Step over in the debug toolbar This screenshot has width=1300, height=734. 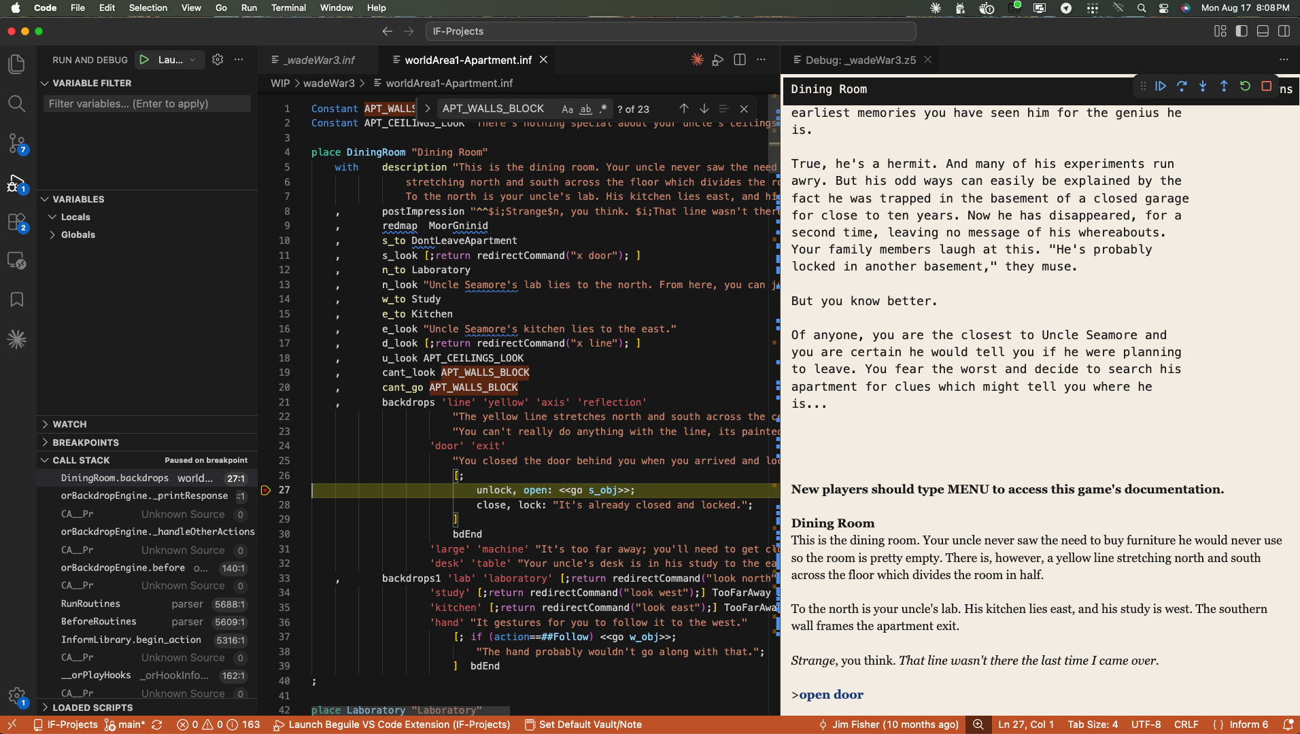pyautogui.click(x=1182, y=86)
